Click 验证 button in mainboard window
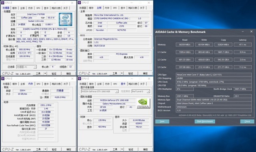The image size is (256, 152). coord(131,73)
